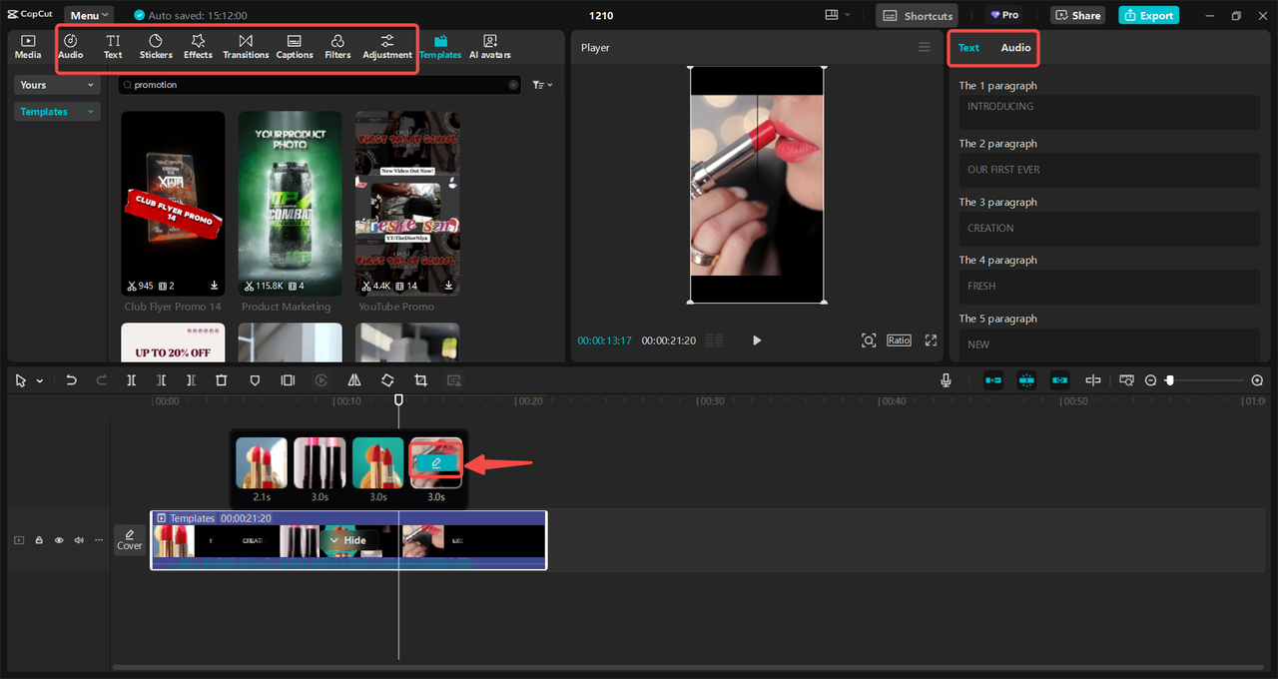
Task: Open the Player panel menu
Action: pyautogui.click(x=924, y=47)
